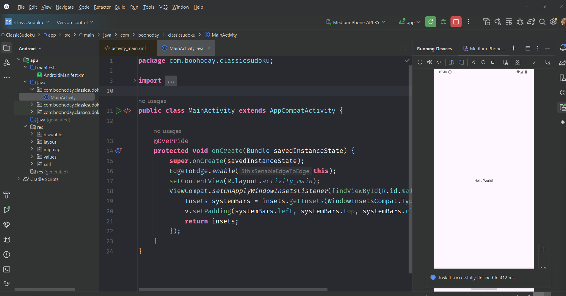Open notifications bell
Screen dimensions: 566x296
tap(562, 48)
